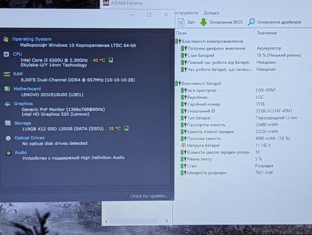Click the Motherboard icon
This screenshot has width=312, height=235.
(x=7, y=89)
